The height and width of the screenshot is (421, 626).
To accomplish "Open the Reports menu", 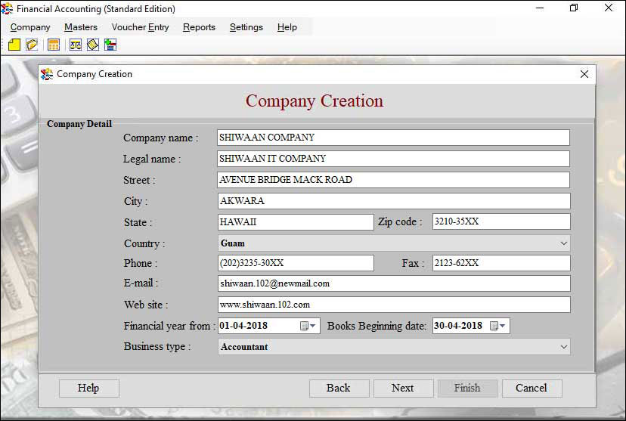I will tap(200, 27).
